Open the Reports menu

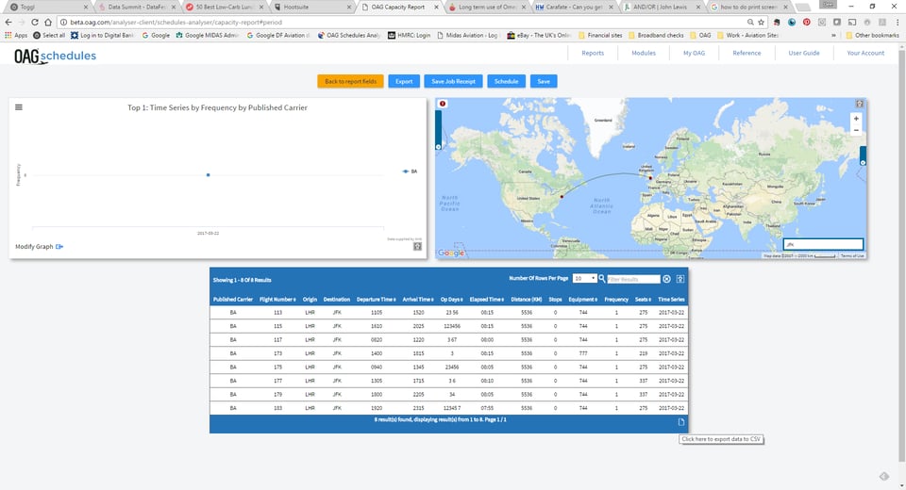click(593, 53)
